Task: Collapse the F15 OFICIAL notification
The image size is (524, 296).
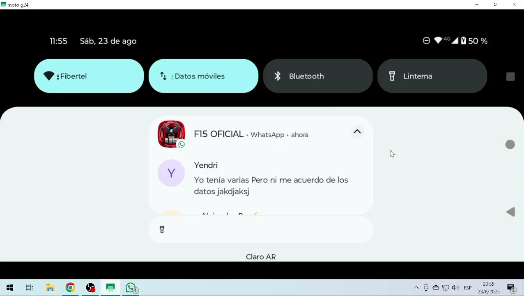Action: click(357, 132)
